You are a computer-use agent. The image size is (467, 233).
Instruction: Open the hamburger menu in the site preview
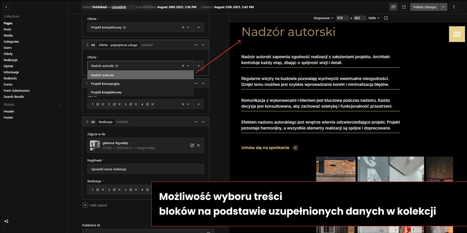coord(457,34)
